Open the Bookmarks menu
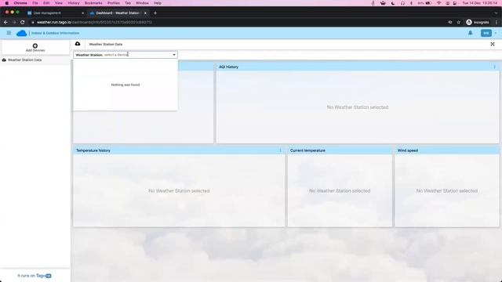502x282 pixels. point(93,3)
